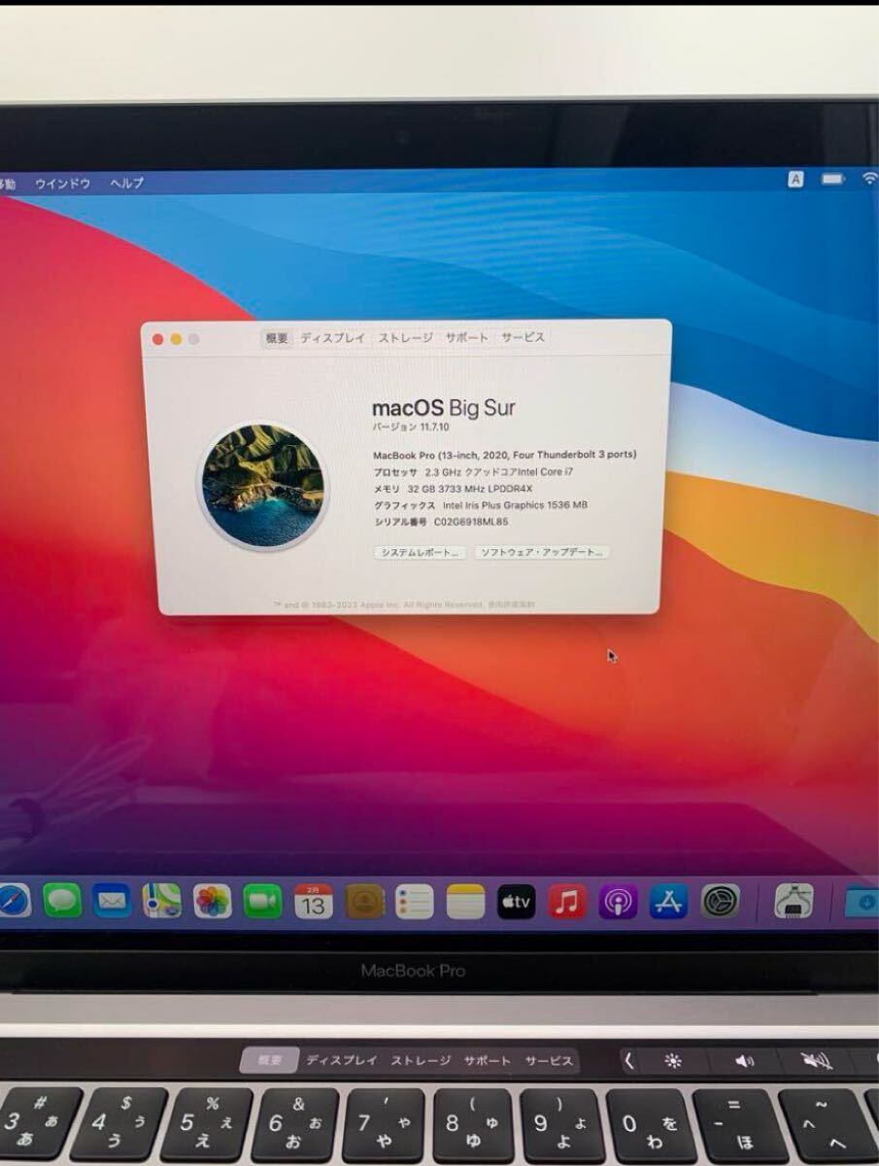
Task: Launch the App Store
Action: click(669, 902)
